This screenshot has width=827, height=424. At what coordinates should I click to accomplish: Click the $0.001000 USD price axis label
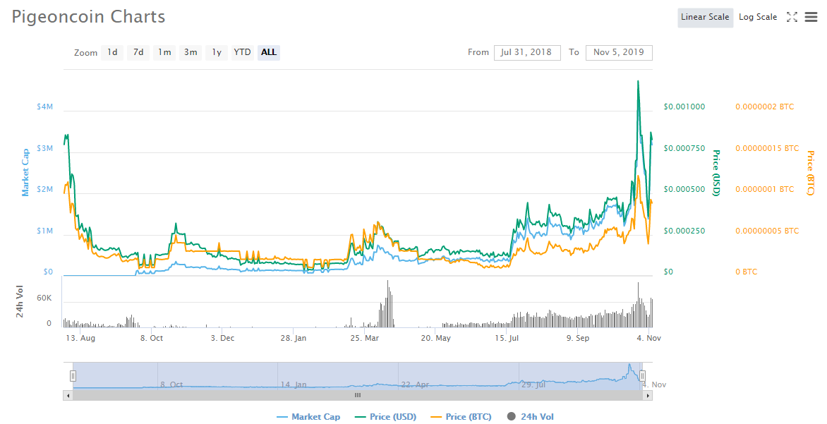pyautogui.click(x=684, y=107)
